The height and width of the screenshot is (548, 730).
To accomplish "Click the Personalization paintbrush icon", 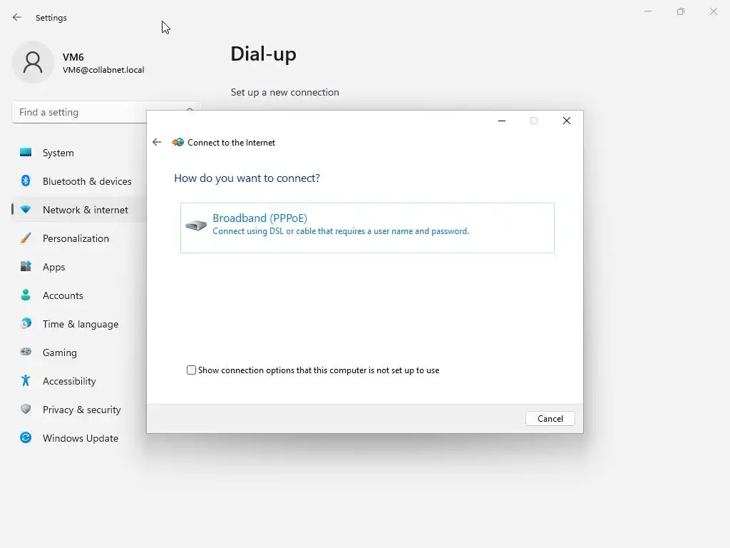I will pyautogui.click(x=26, y=238).
